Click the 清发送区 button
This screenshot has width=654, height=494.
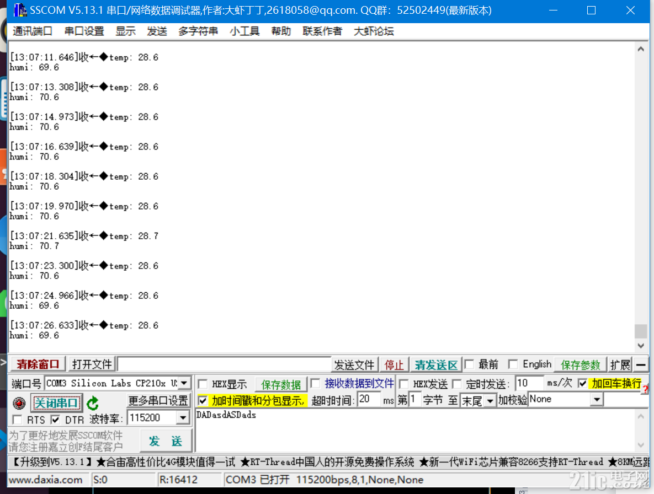point(437,365)
